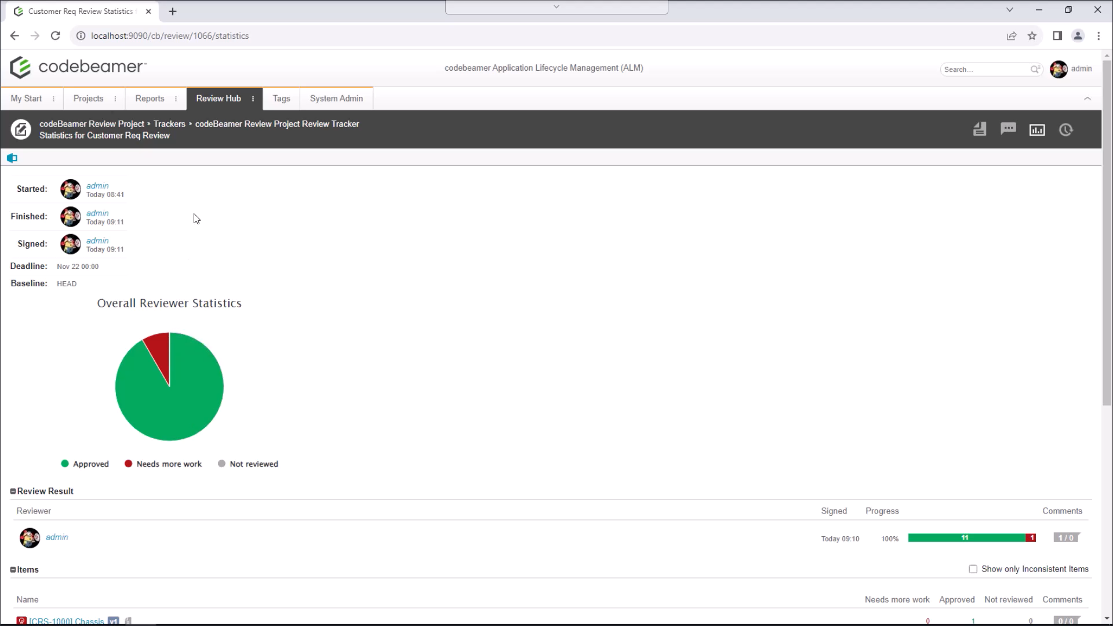1113x626 pixels.
Task: Click the Trackers breadcrumb link
Action: [169, 124]
